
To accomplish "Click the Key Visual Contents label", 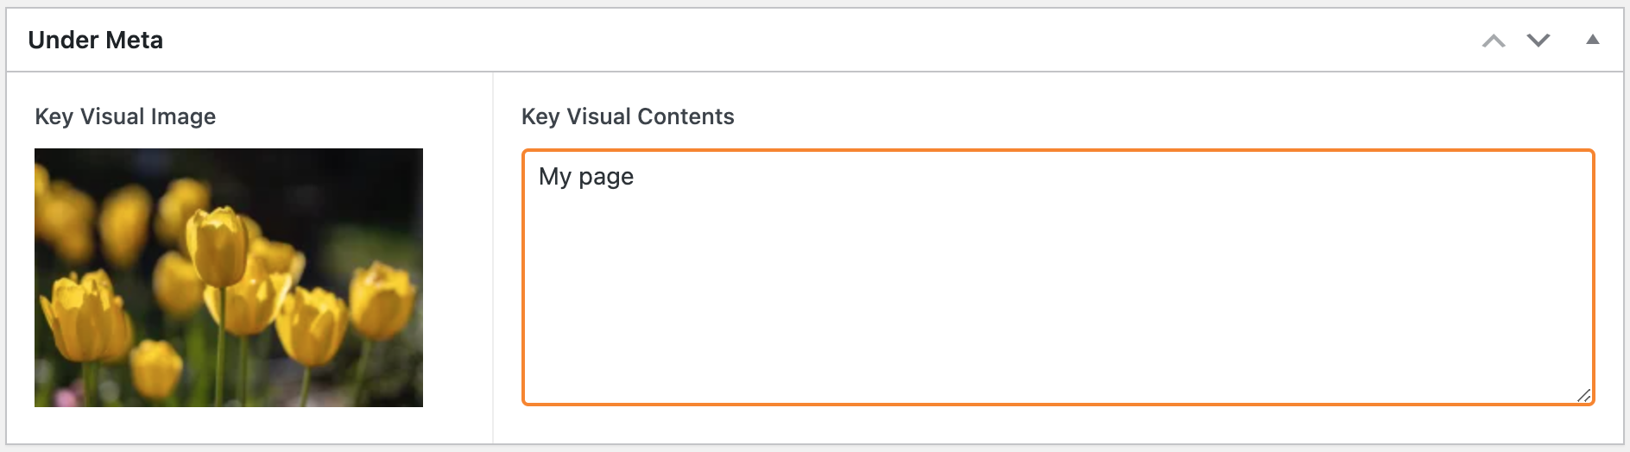I will [628, 116].
